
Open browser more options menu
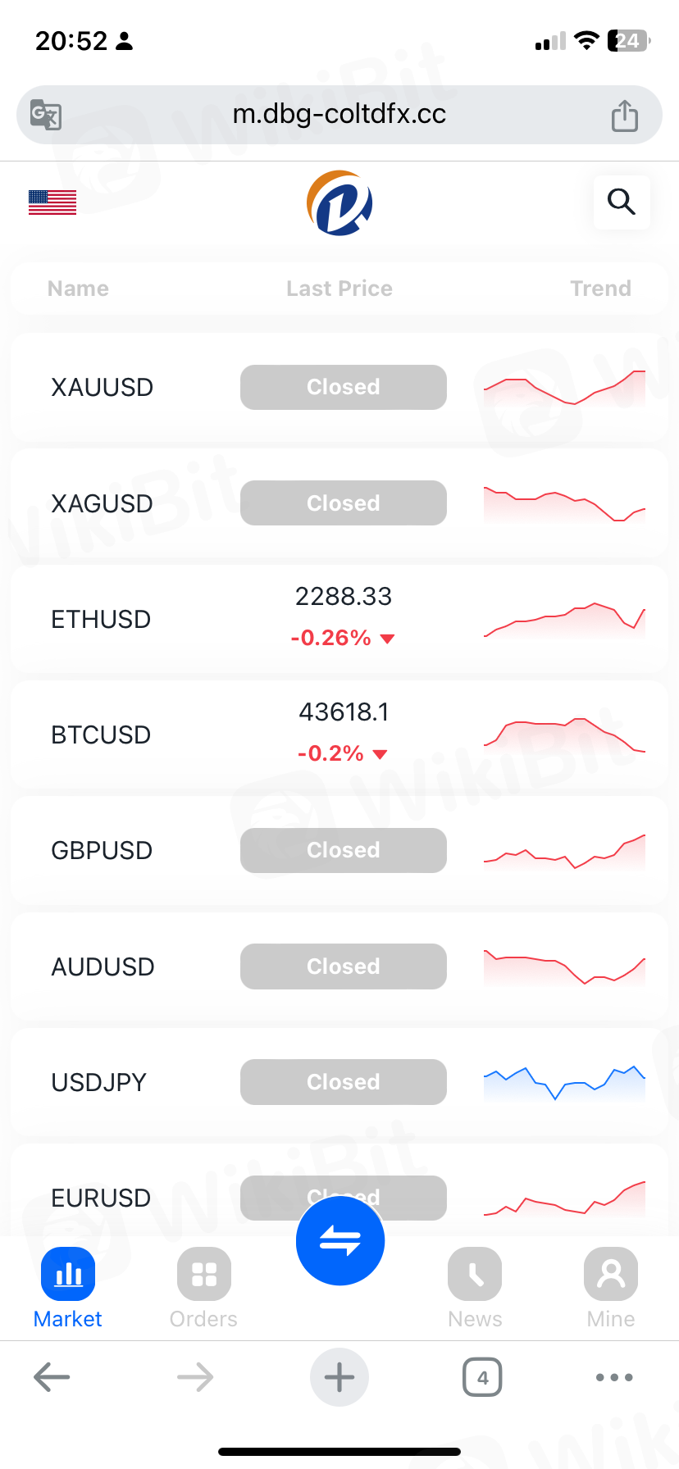click(x=614, y=1377)
